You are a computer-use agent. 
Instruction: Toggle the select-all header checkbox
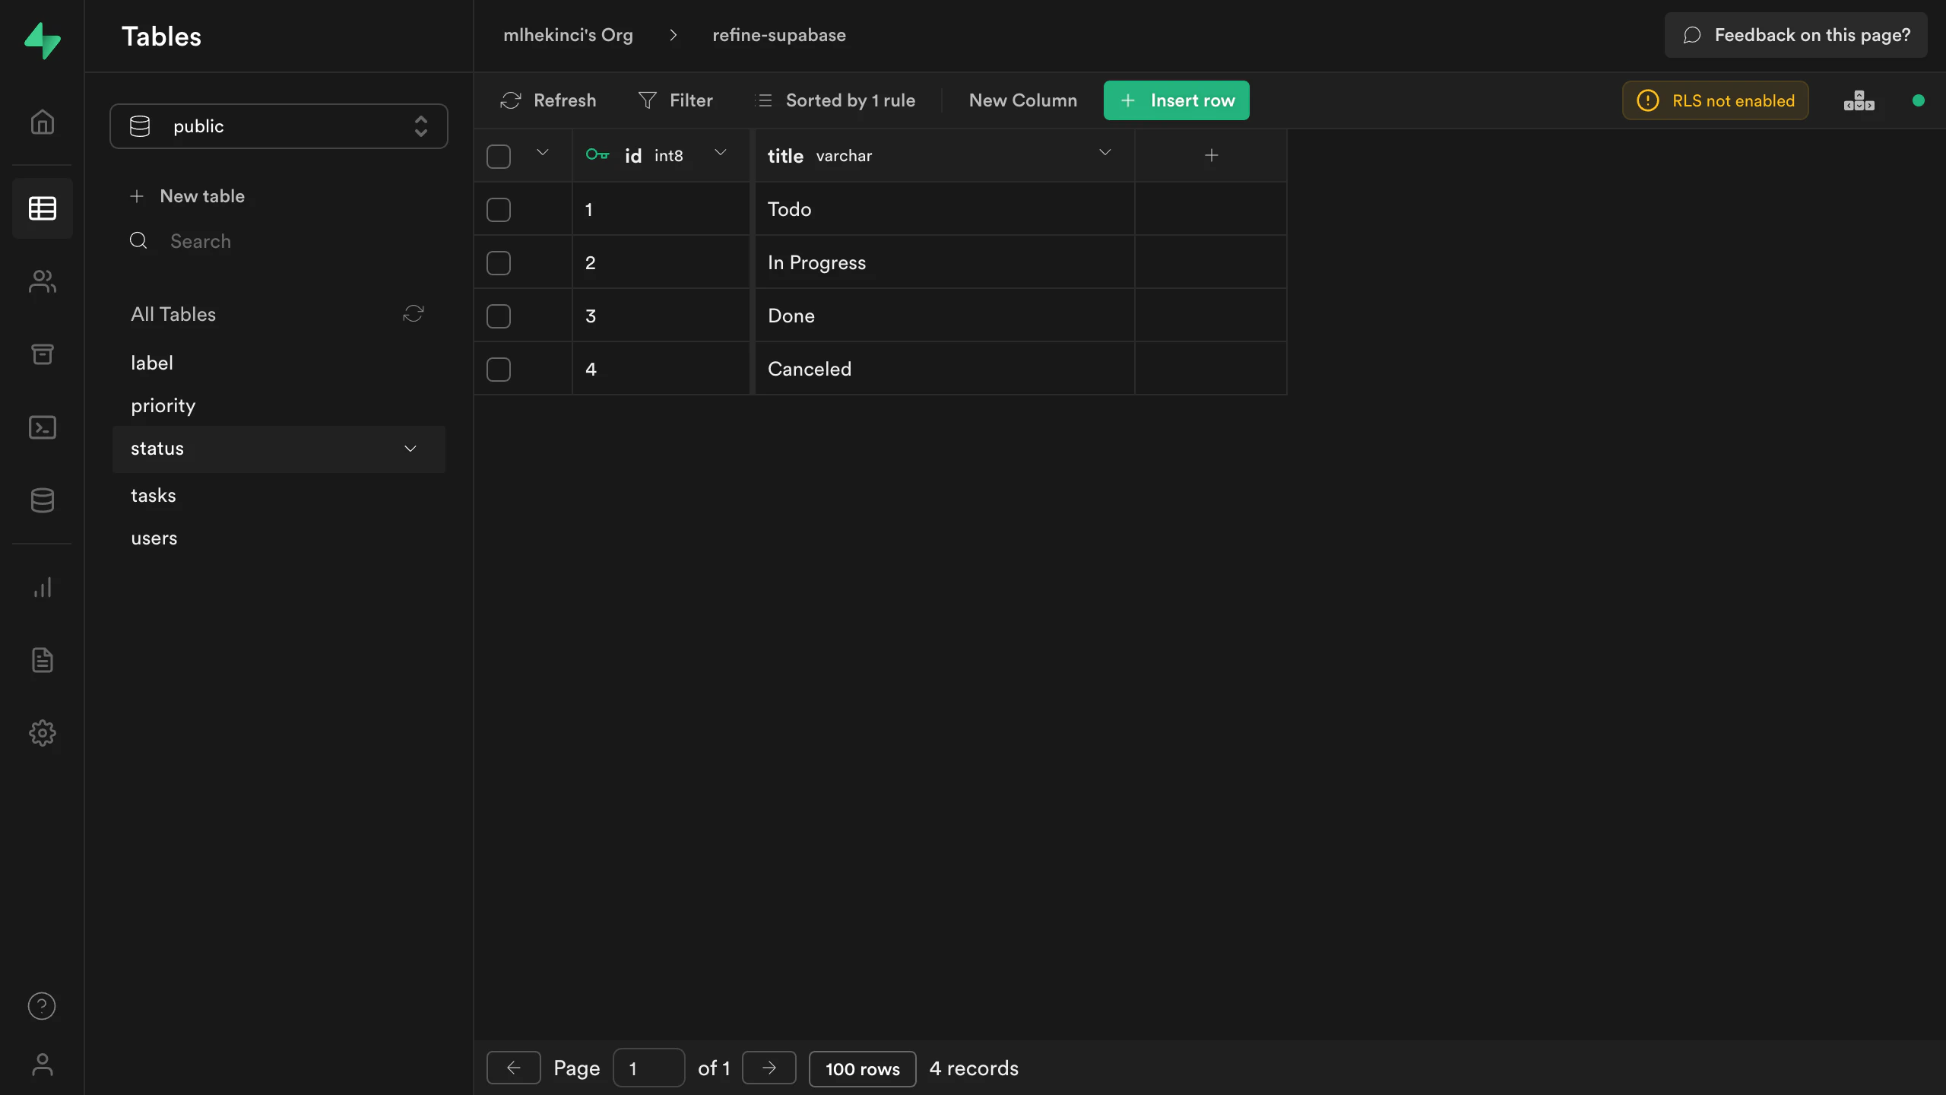coord(499,157)
